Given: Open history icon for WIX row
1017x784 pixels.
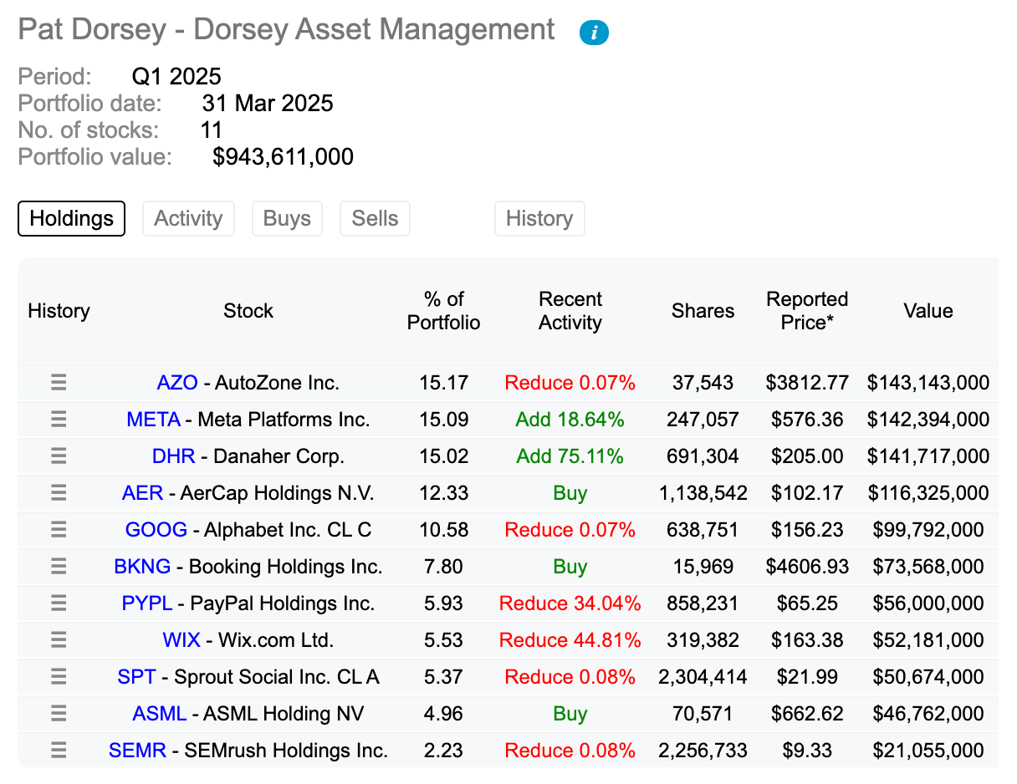Looking at the screenshot, I should (59, 640).
